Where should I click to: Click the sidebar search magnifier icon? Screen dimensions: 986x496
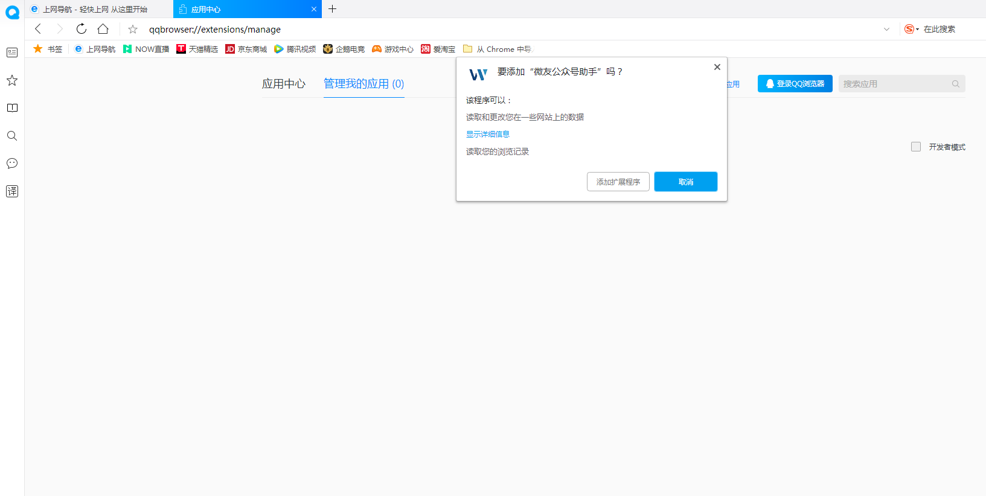point(12,136)
